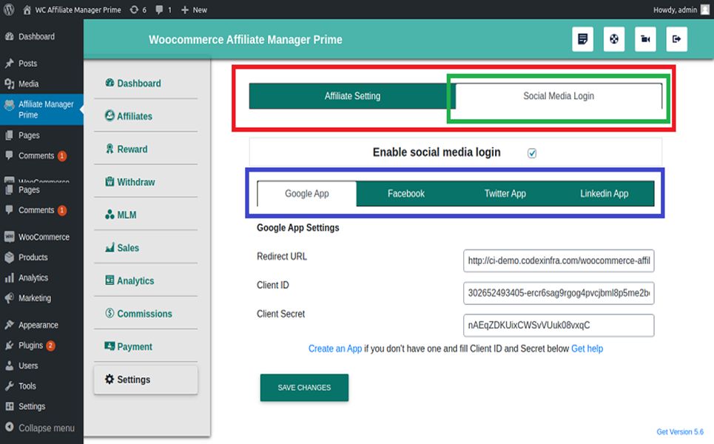The image size is (714, 444).
Task: Click the support lifebuoy icon in header
Action: [614, 39]
